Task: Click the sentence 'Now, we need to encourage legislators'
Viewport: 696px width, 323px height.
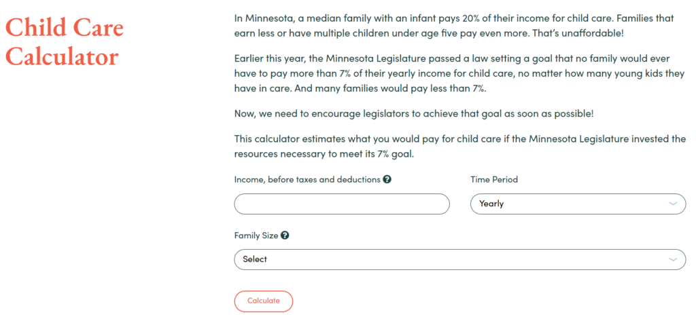Action: (x=414, y=113)
